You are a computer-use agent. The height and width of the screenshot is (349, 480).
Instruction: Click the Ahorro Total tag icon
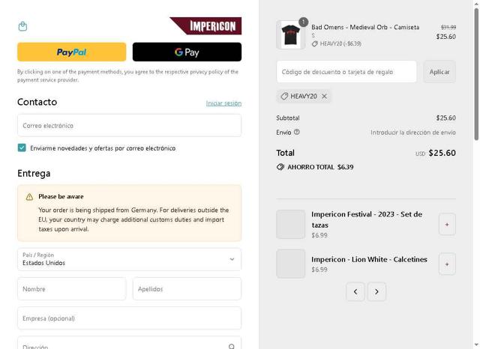coord(280,167)
